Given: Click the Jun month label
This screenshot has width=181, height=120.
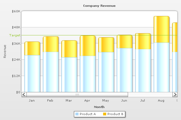Looking at the screenshot, I should pos(124,101).
